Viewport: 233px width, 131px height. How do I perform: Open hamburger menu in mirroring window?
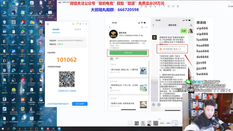(80, 24)
